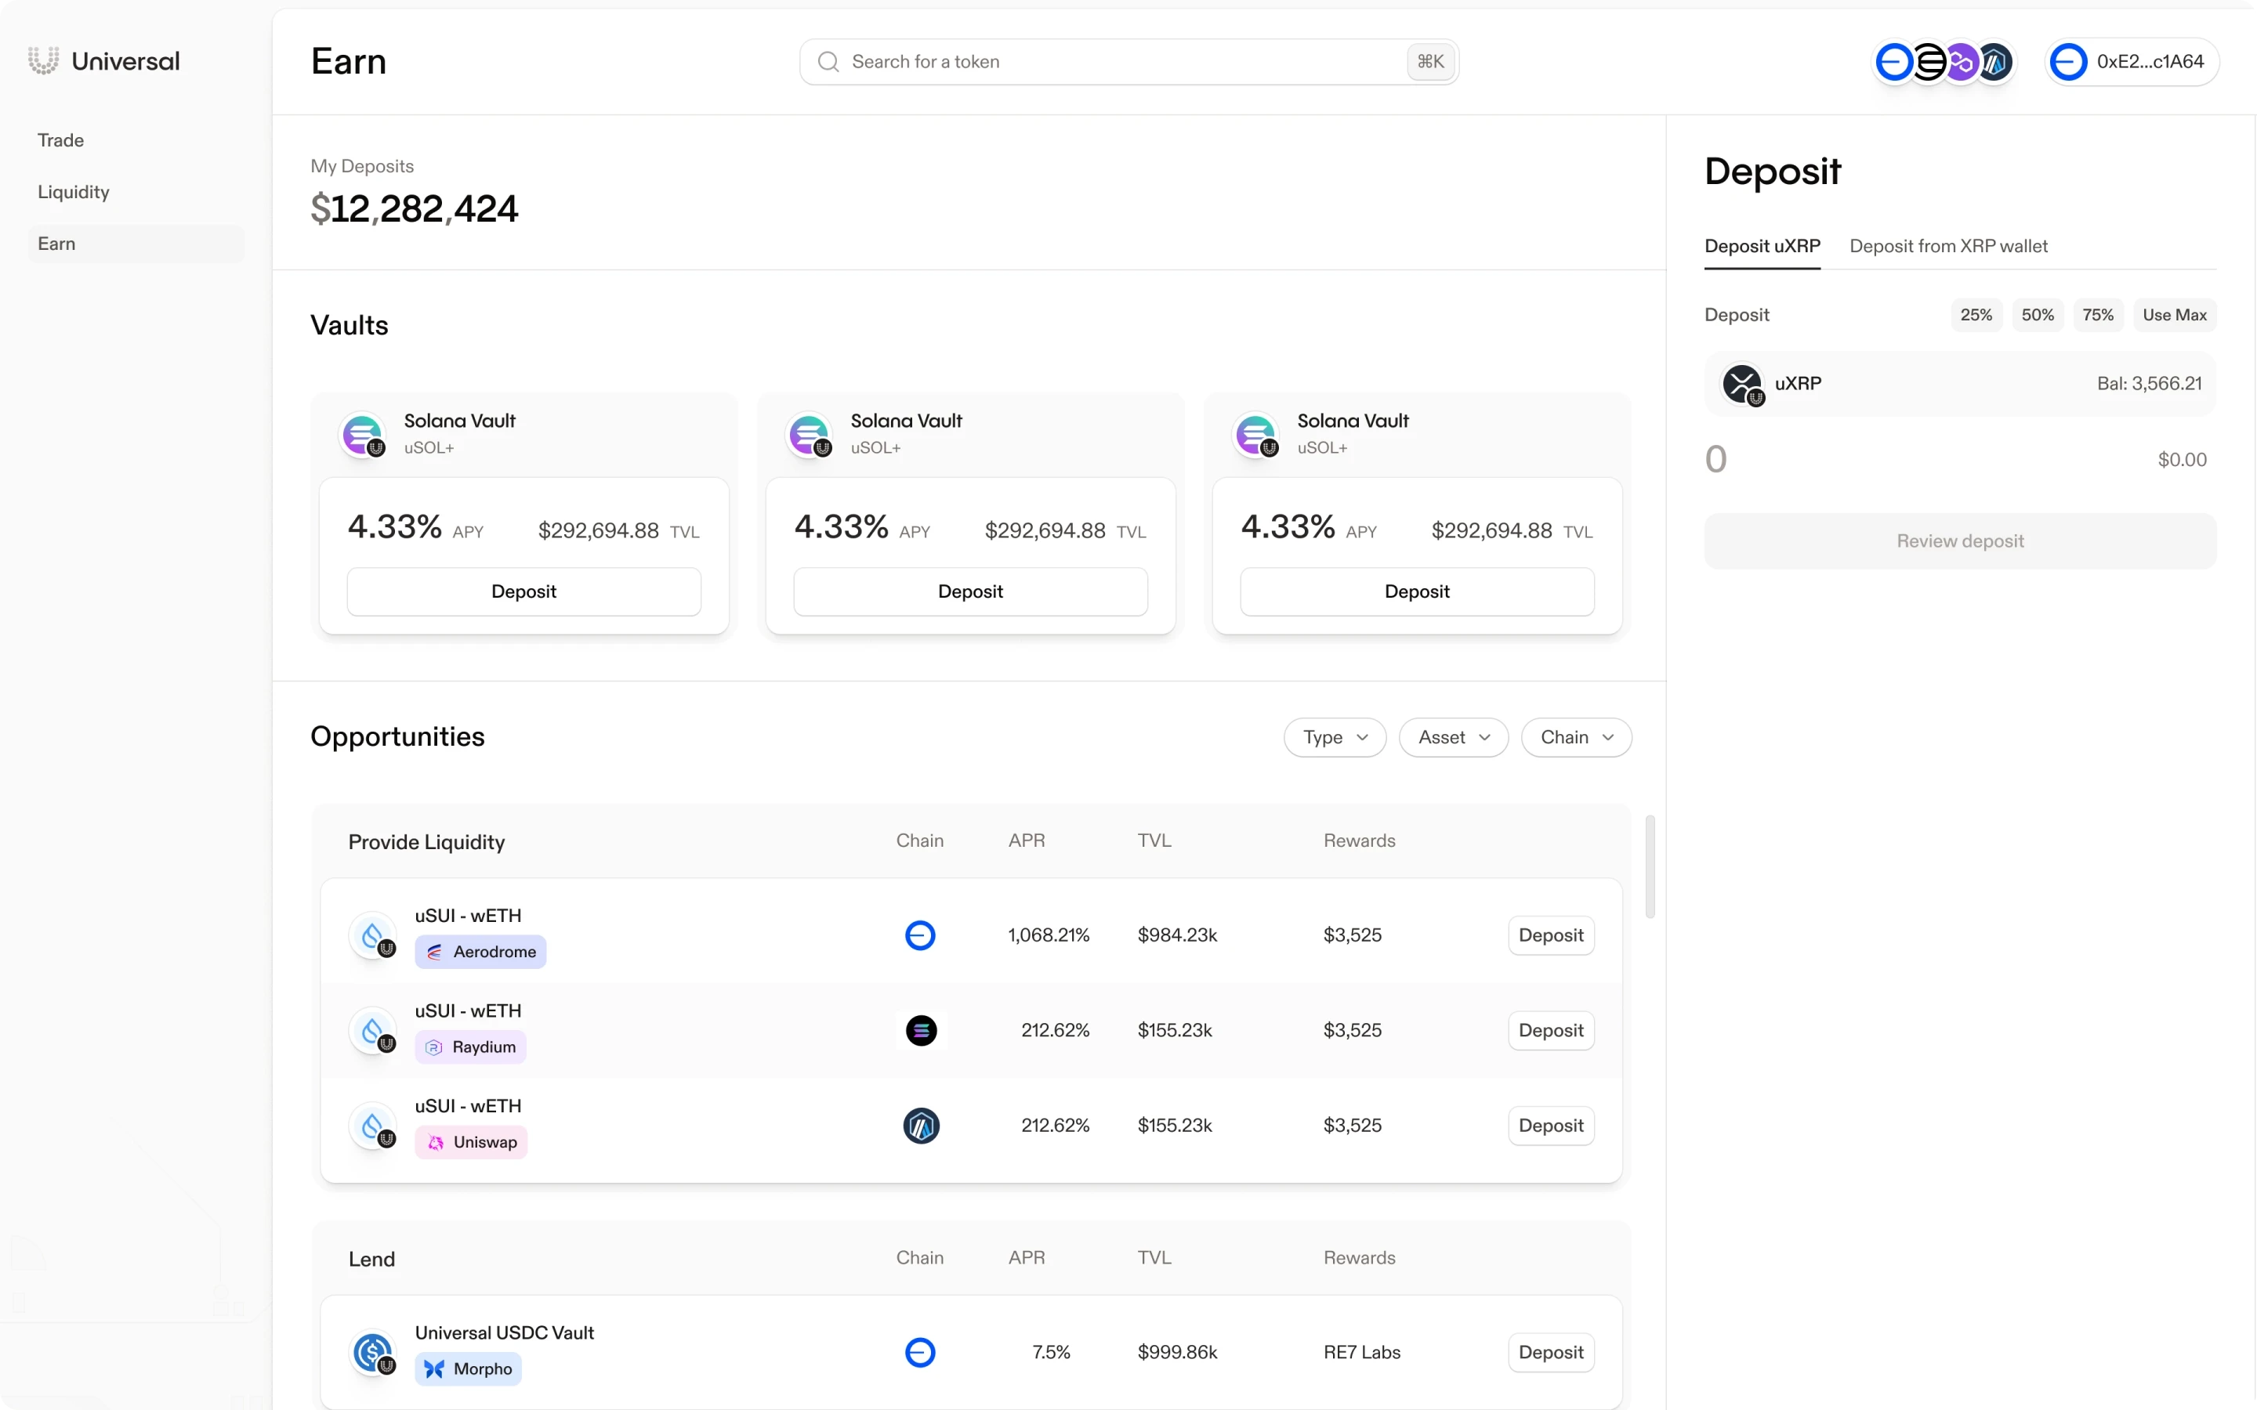Click the first Solana Vault uSOL+ icon
The height and width of the screenshot is (1410, 2257).
pos(363,435)
